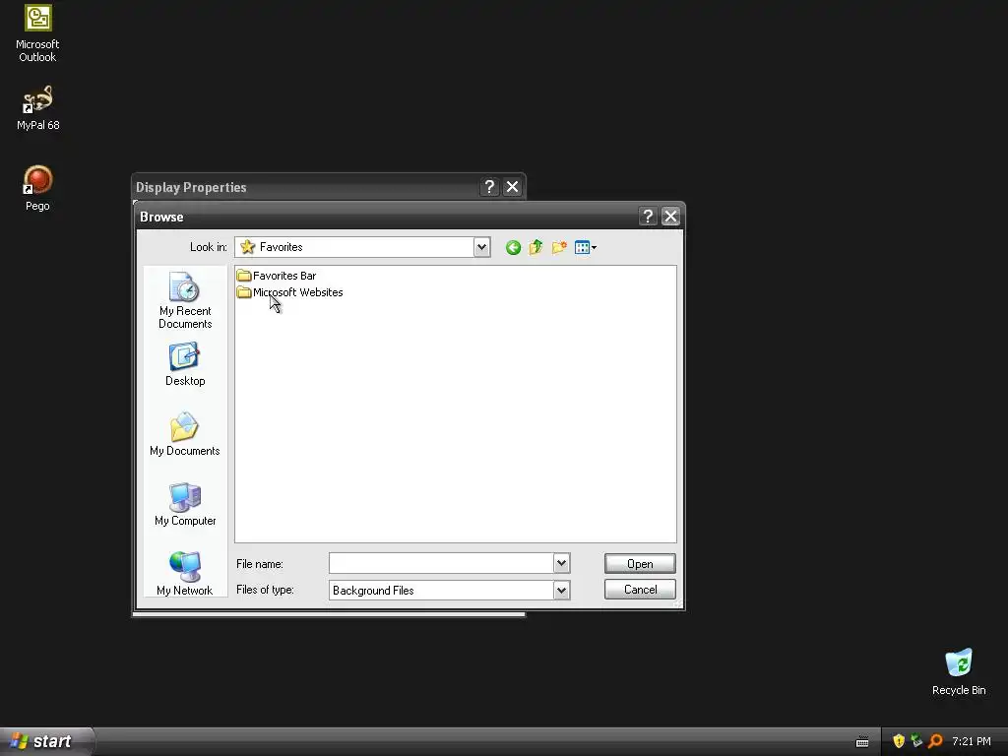Open the View Menu icon dropdown
This screenshot has width=1008, height=756.
[585, 247]
